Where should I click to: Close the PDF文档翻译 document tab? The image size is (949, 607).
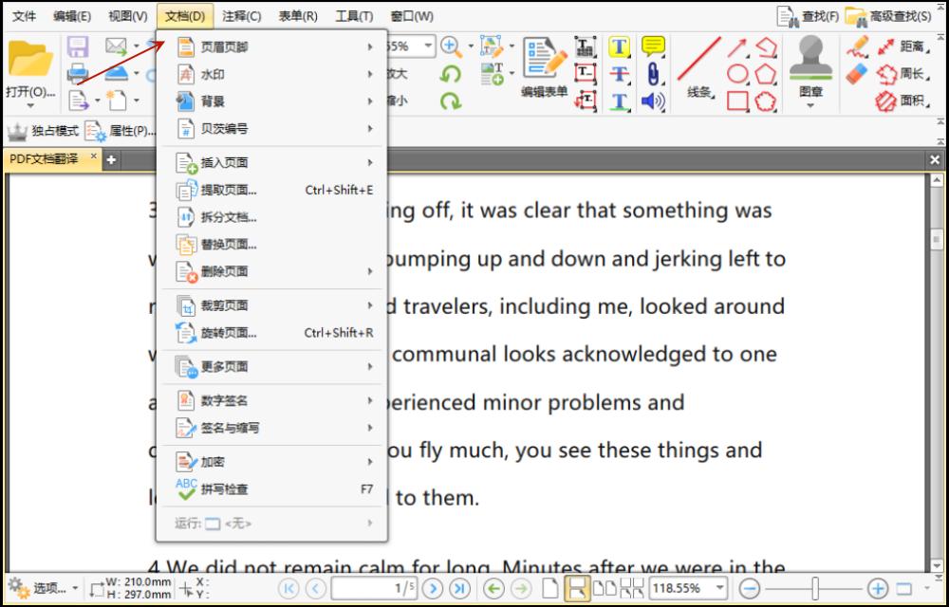click(93, 156)
